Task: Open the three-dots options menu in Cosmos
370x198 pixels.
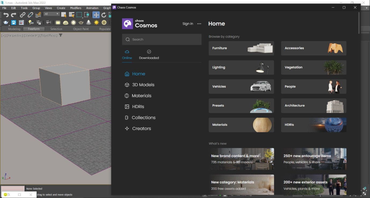Action: 199,24
